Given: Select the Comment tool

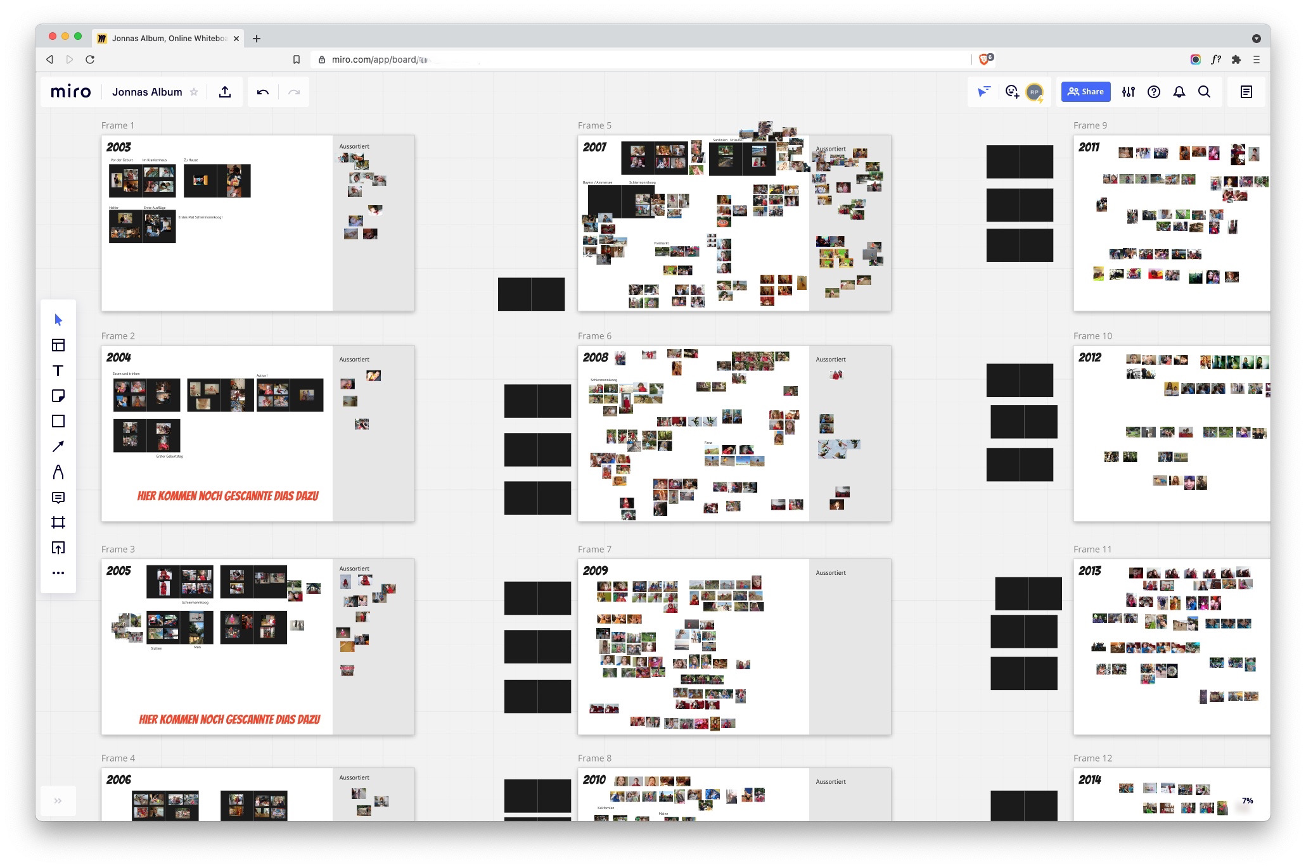Looking at the screenshot, I should pos(58,498).
